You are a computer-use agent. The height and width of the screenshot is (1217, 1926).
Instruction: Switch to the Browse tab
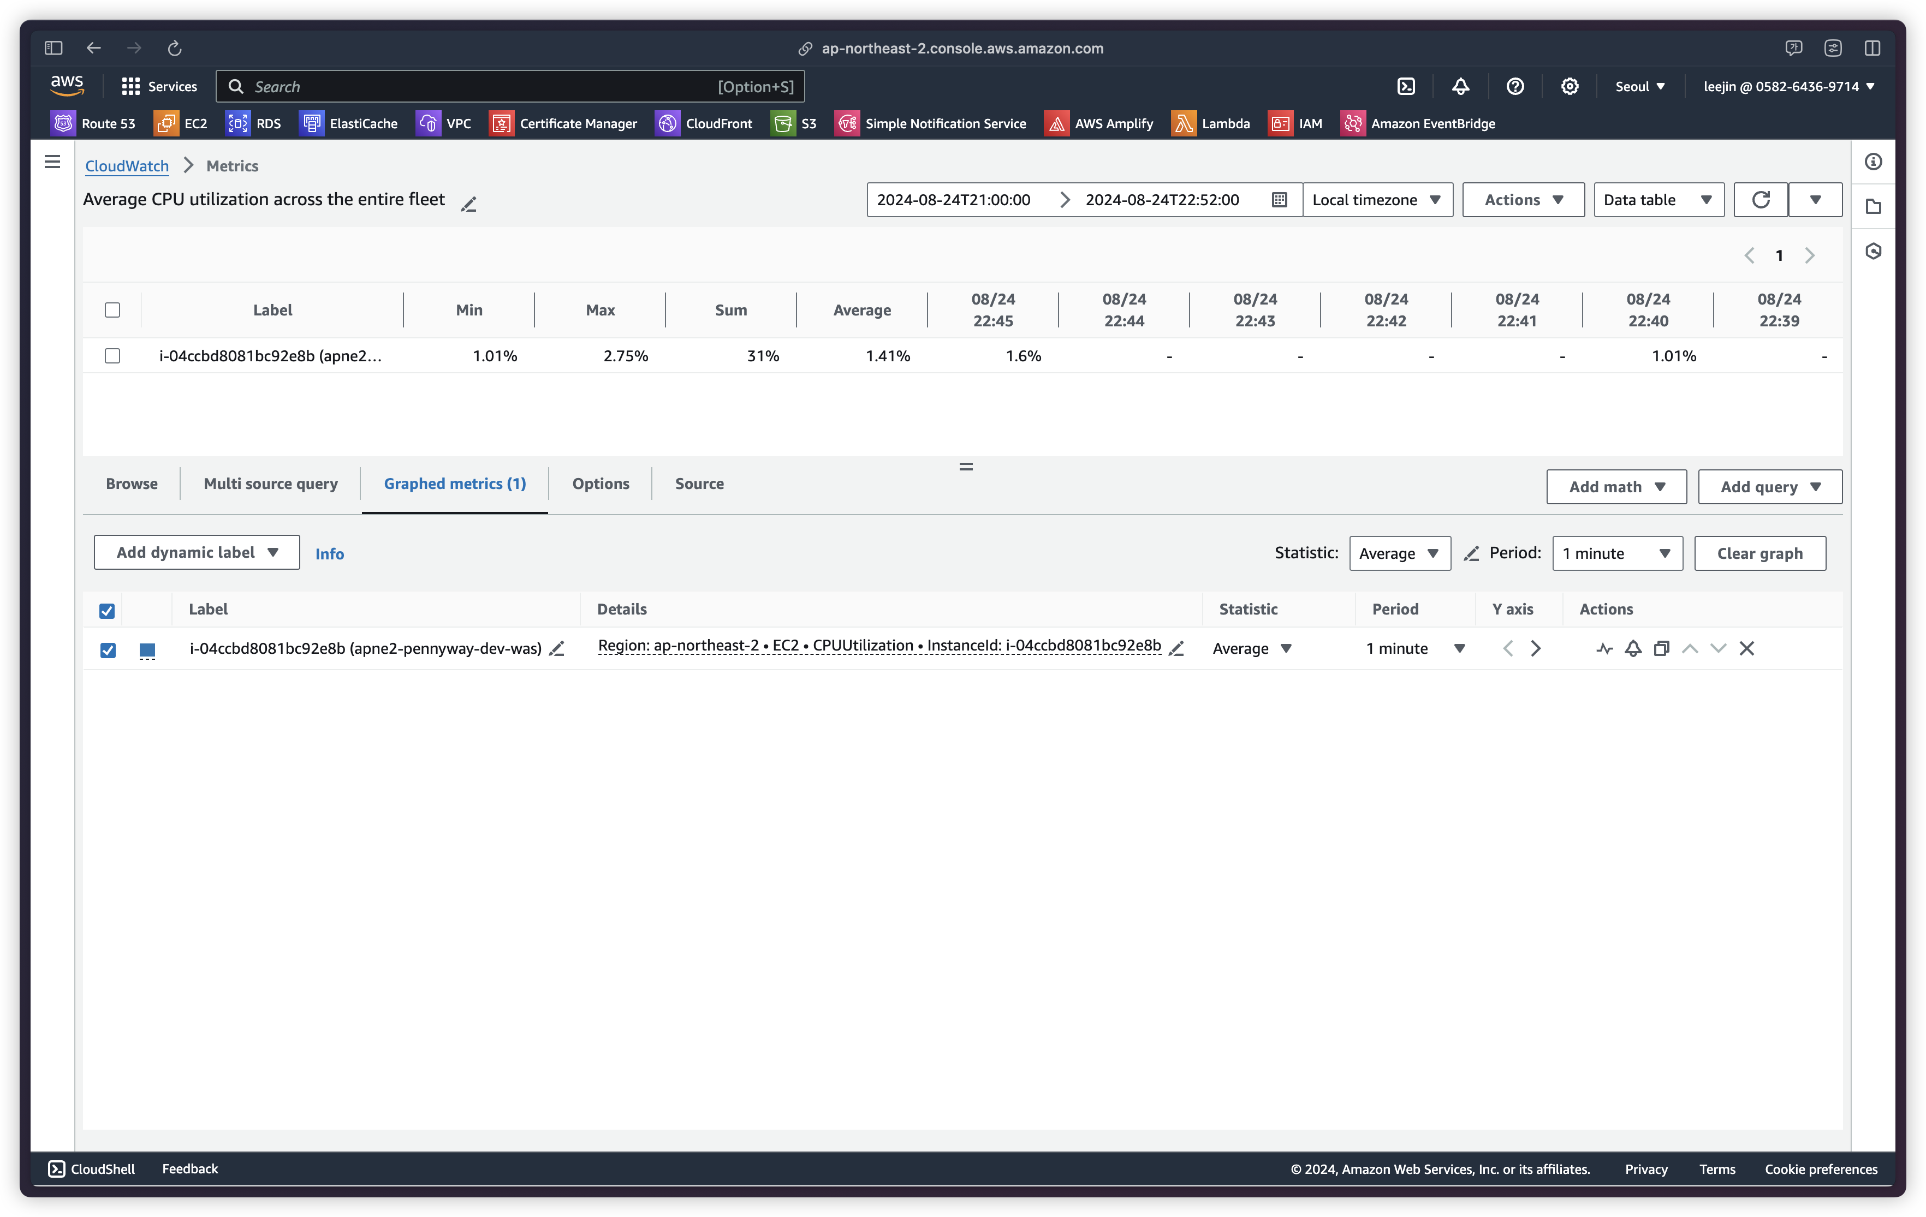tap(132, 484)
